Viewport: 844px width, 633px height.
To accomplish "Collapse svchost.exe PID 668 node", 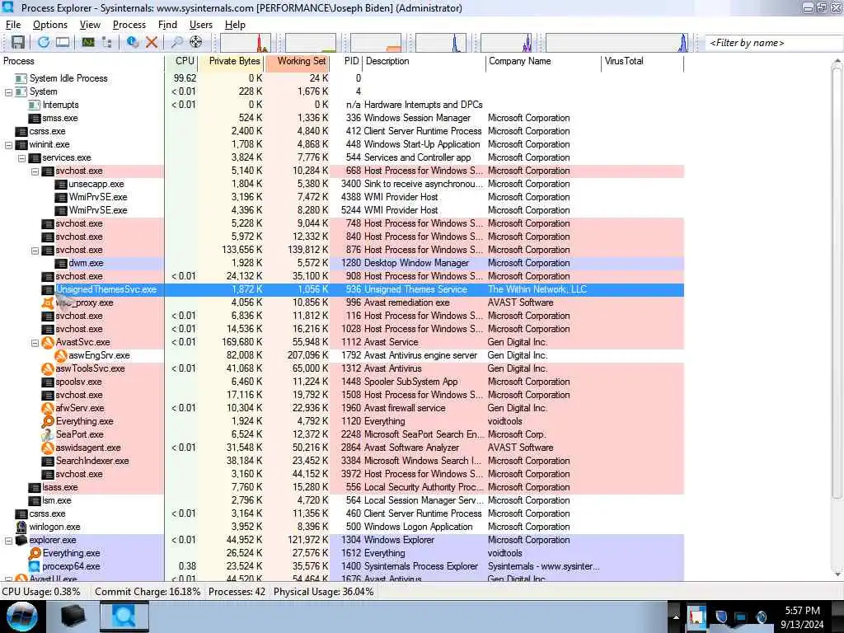I will click(35, 171).
